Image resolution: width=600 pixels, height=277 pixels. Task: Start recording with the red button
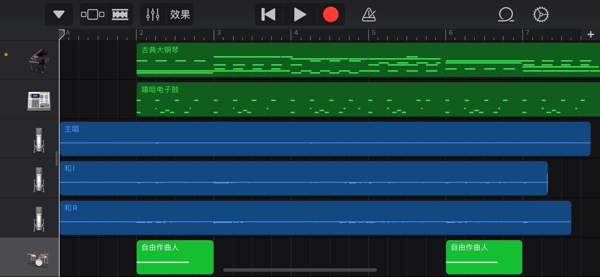[x=330, y=15]
